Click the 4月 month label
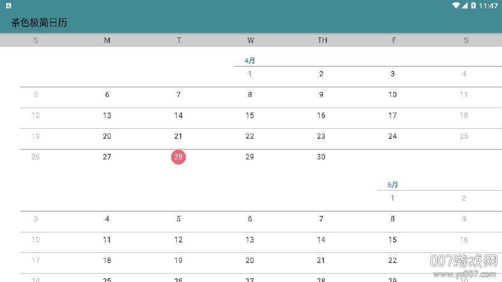 pyautogui.click(x=250, y=61)
